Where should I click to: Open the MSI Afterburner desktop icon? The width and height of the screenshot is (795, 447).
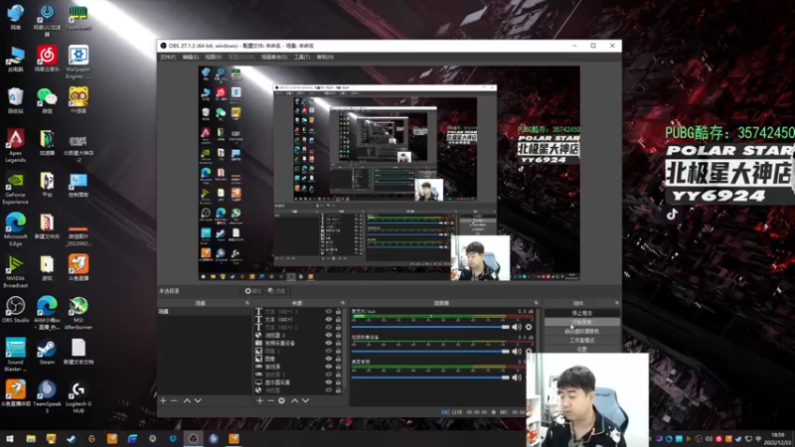[79, 313]
